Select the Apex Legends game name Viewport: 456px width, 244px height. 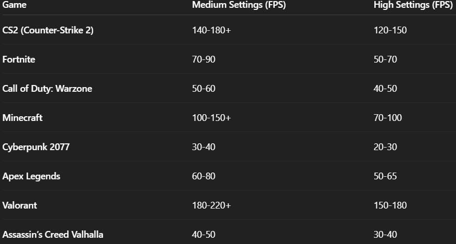(x=31, y=176)
